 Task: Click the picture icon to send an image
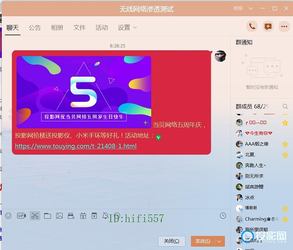coord(59,216)
